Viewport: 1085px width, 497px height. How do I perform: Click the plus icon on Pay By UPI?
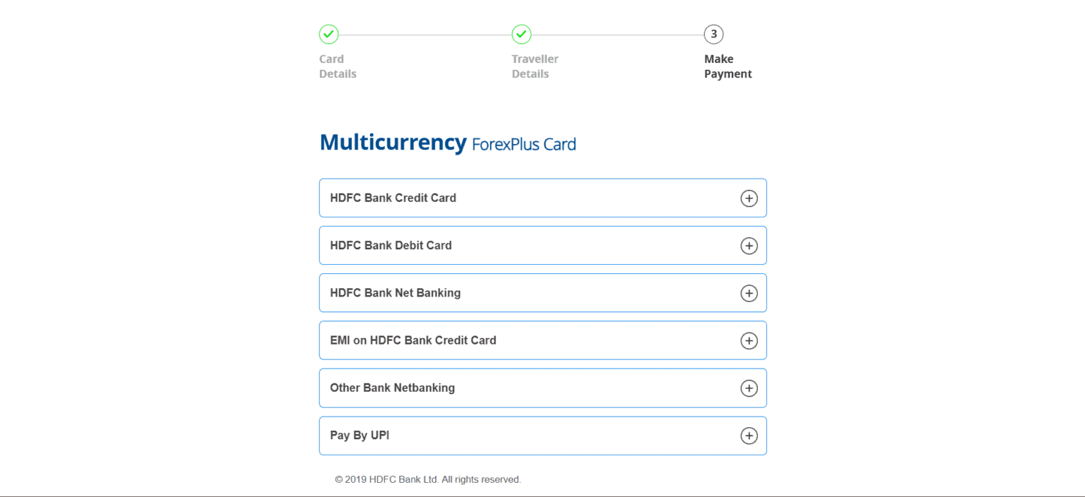pyautogui.click(x=749, y=436)
